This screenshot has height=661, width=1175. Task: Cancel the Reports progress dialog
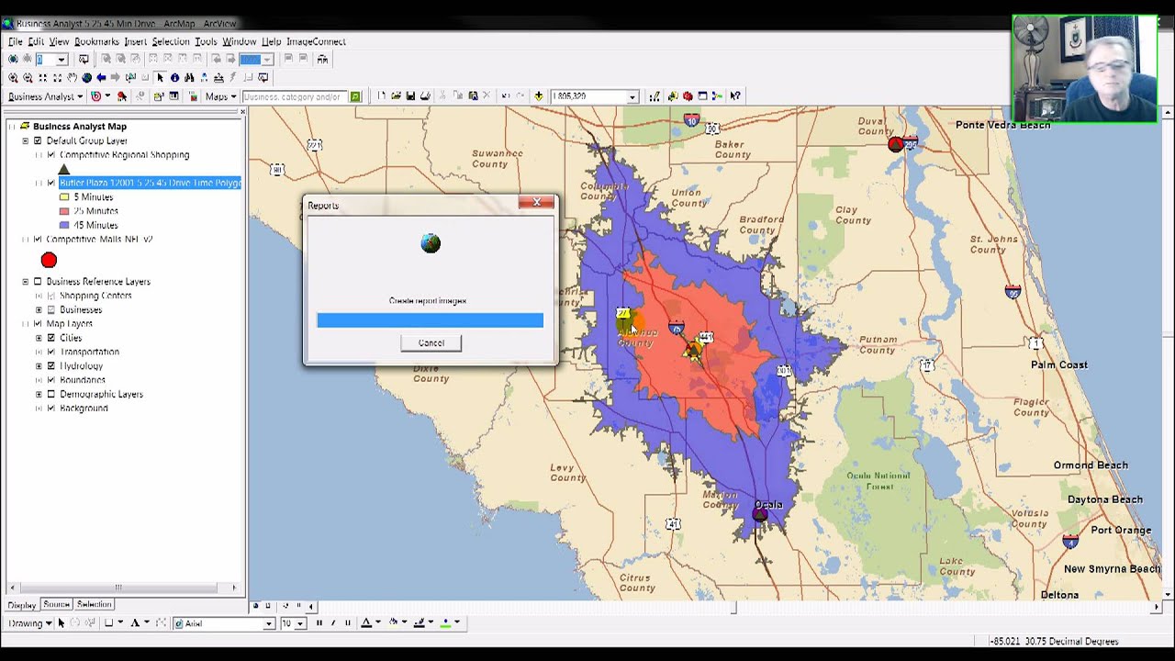431,343
